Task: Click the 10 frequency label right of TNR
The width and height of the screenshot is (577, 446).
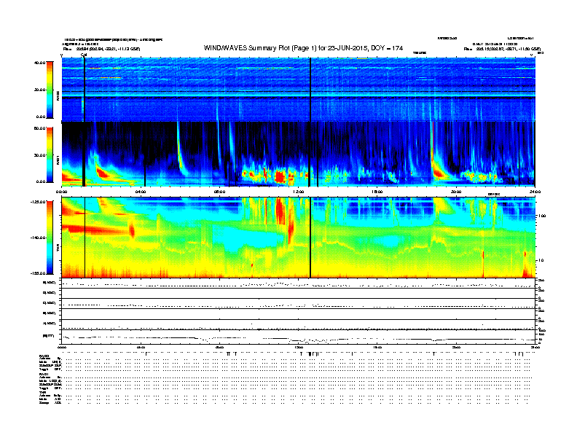Action: [541, 260]
